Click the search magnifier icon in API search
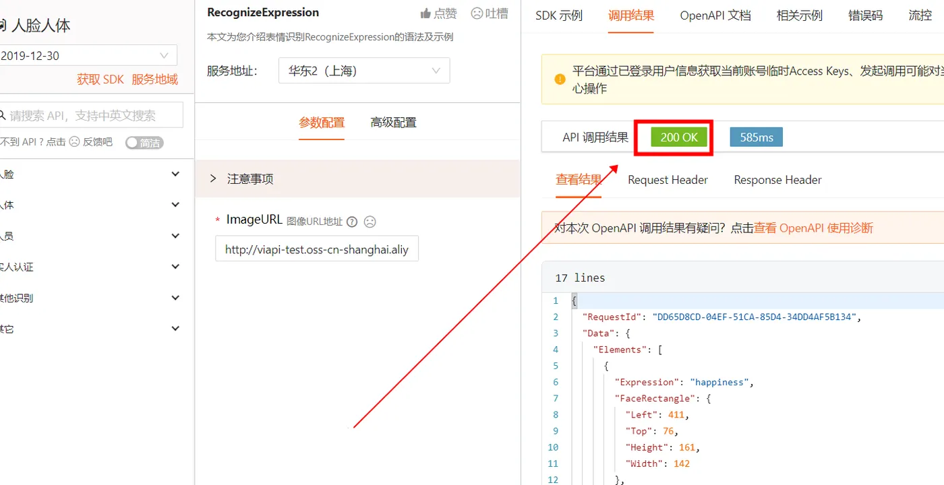The width and height of the screenshot is (944, 485). tap(3, 115)
